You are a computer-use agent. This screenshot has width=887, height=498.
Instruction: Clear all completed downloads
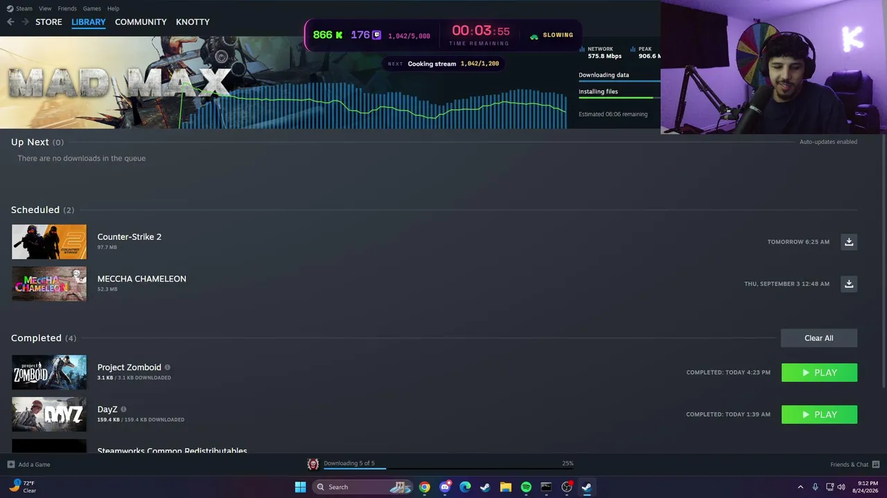tap(819, 338)
